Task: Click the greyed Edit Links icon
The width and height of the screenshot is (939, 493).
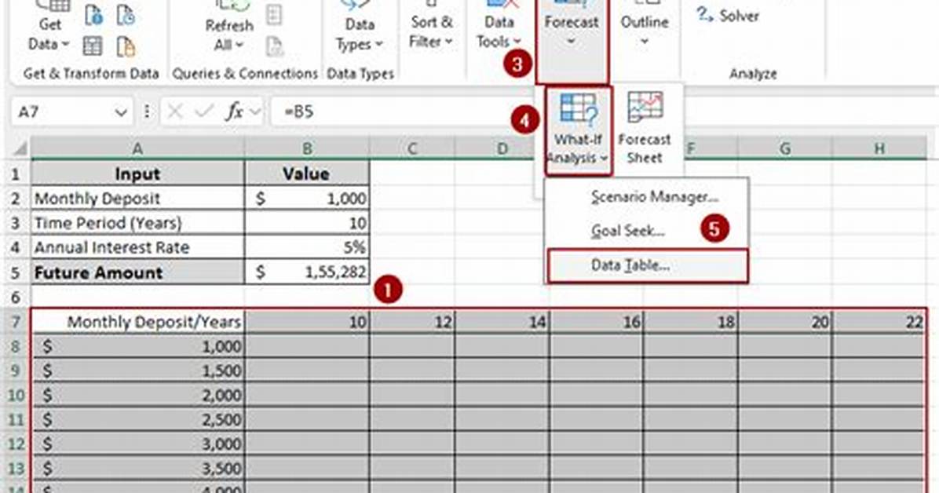Action: tap(274, 46)
